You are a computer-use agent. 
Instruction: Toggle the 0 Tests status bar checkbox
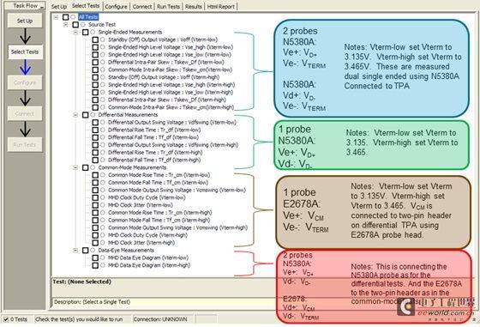pyautogui.click(x=6, y=319)
